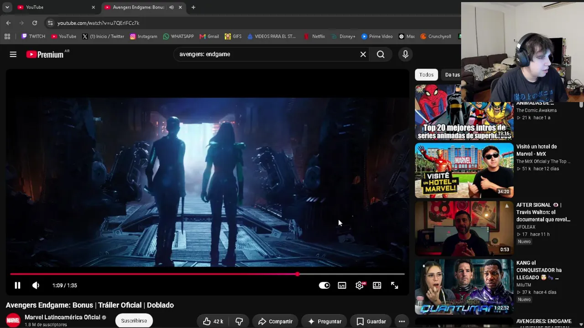Viewport: 584px width, 328px height.
Task: Open the YouTube bookmark in bookmarks bar
Action: [x=63, y=36]
